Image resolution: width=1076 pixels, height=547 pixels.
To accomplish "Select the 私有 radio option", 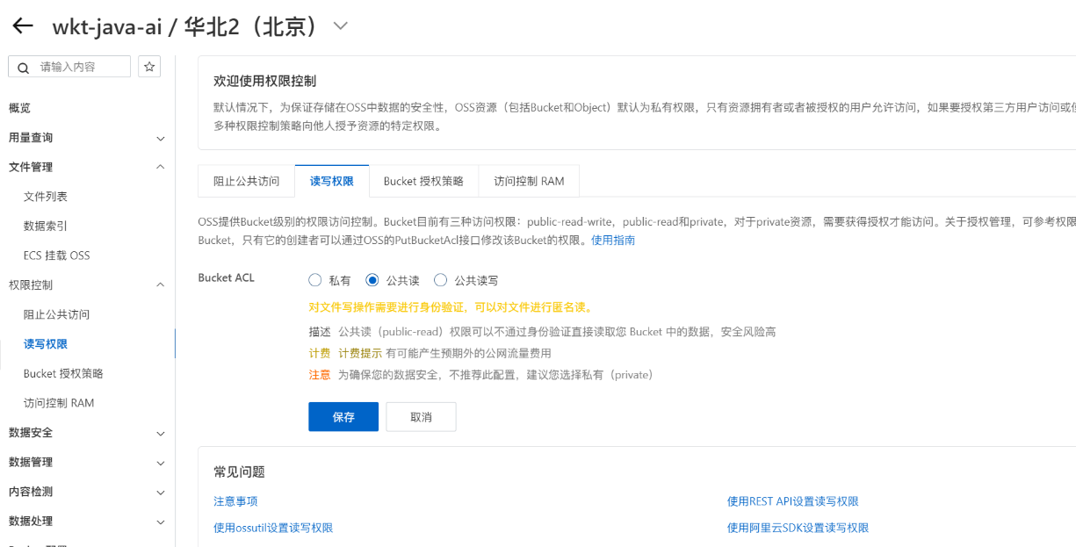I will 315,281.
